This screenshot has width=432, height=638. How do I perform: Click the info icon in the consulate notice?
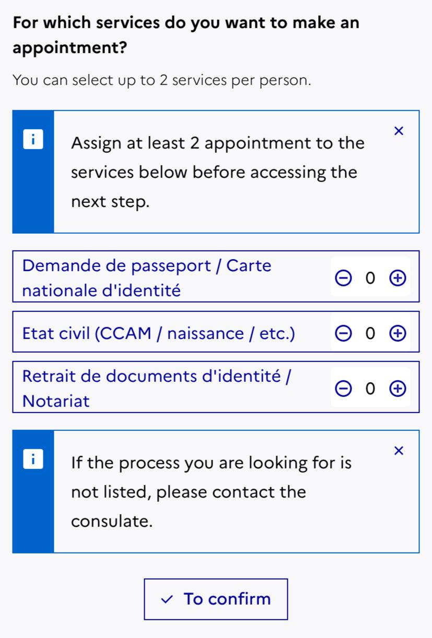coord(33,460)
